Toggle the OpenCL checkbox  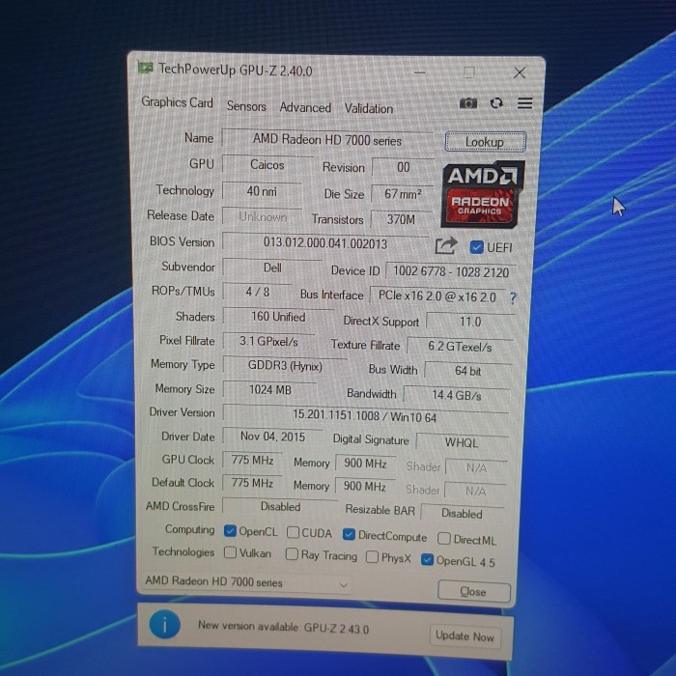pos(230,531)
